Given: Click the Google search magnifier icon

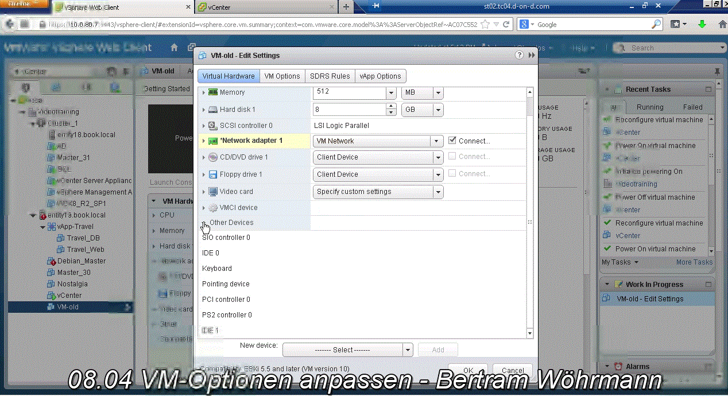Looking at the screenshot, I should [x=656, y=25].
